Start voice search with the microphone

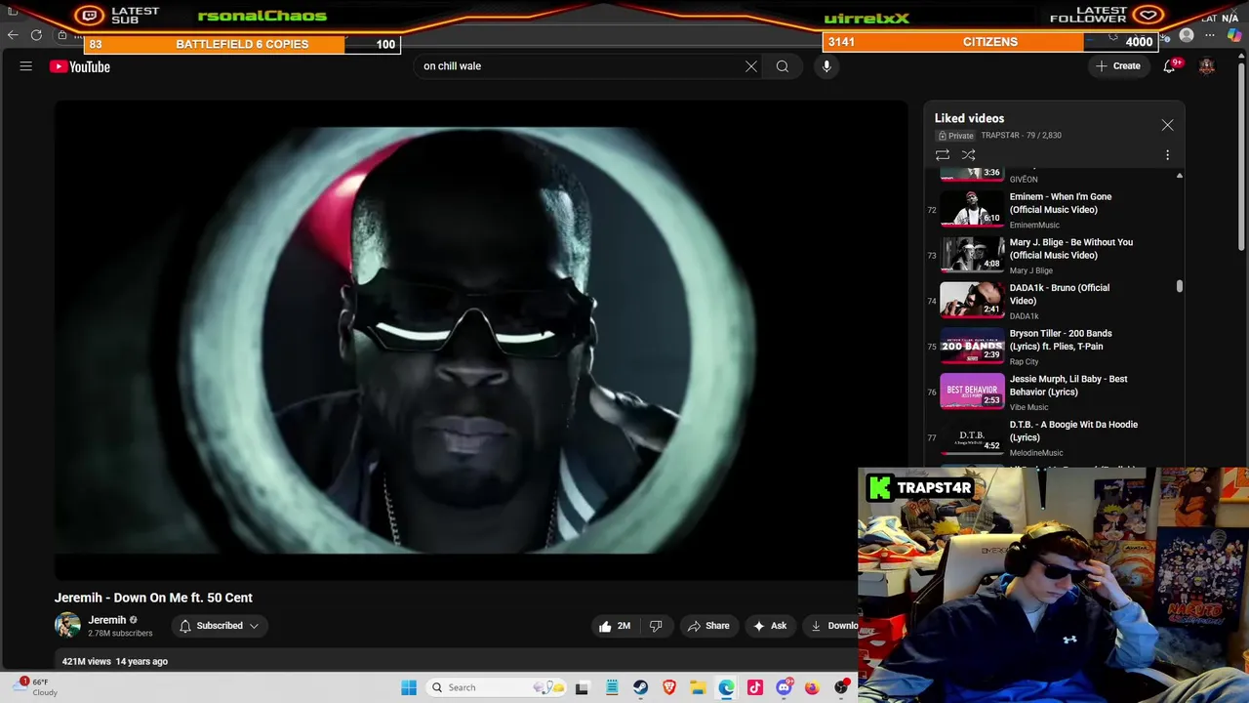tap(826, 66)
